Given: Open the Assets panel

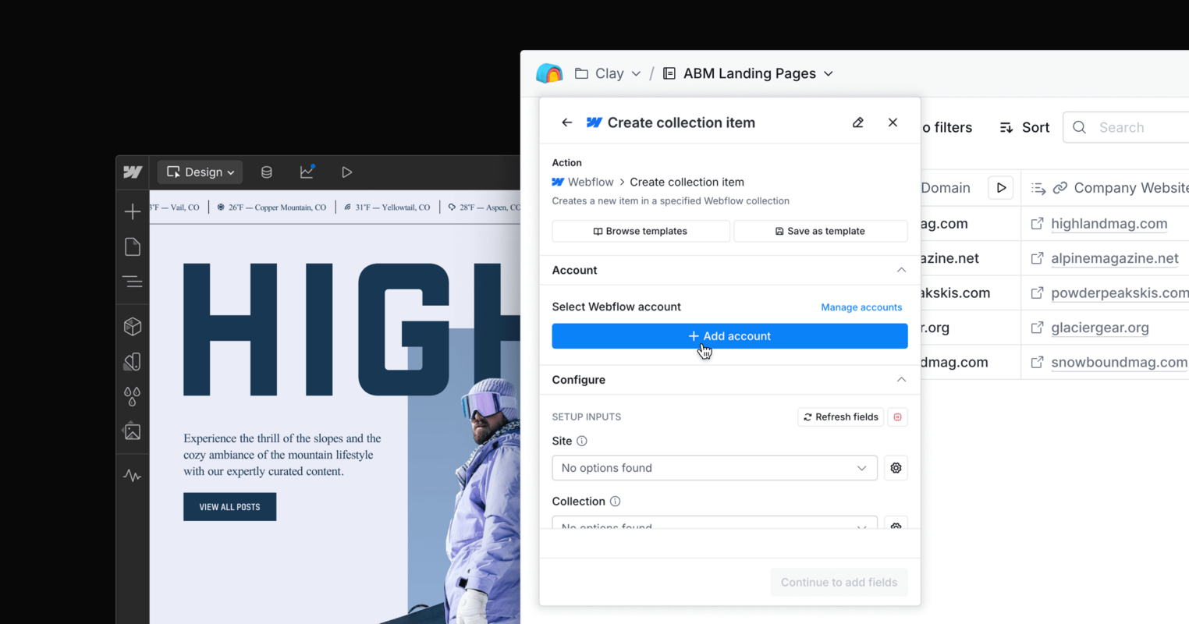Looking at the screenshot, I should (133, 431).
